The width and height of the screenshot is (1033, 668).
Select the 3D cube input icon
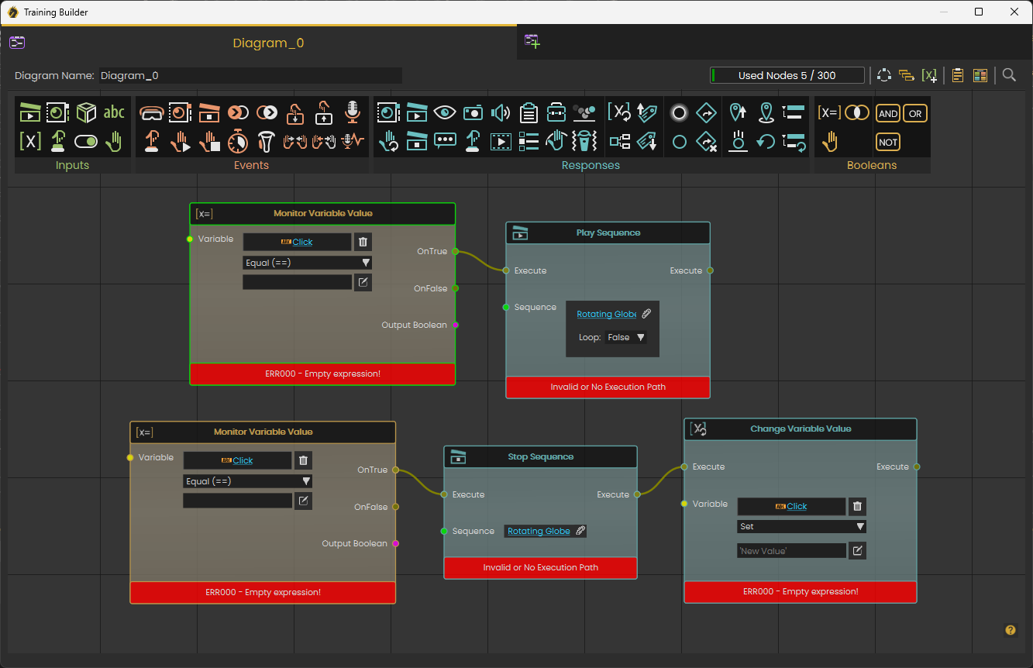pyautogui.click(x=86, y=112)
